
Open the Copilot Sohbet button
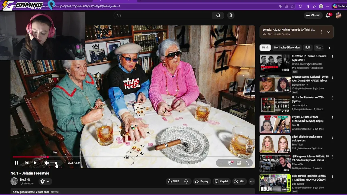pos(340,6)
